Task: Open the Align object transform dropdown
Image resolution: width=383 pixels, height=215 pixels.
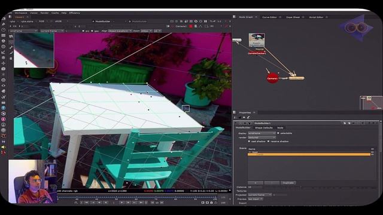Action: click(120, 31)
